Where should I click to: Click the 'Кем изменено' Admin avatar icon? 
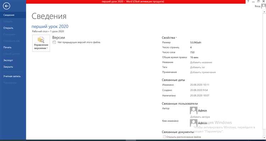pyautogui.click(x=194, y=123)
